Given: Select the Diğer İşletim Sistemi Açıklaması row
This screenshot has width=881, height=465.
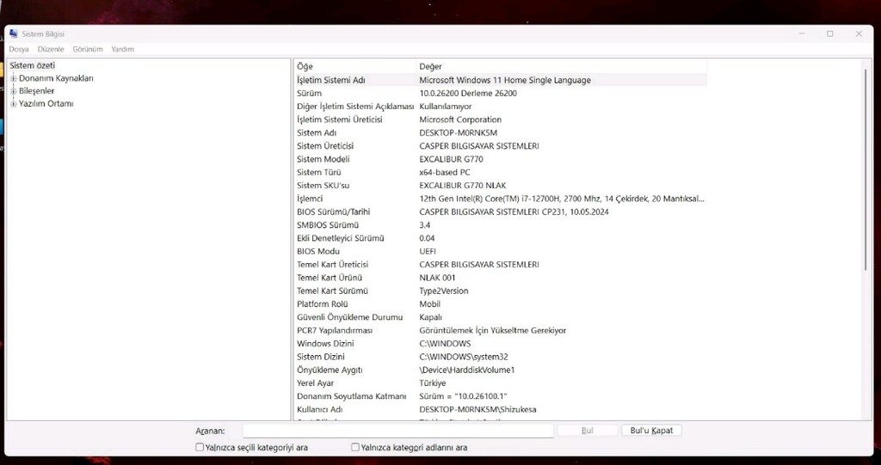Looking at the screenshot, I should coord(500,107).
